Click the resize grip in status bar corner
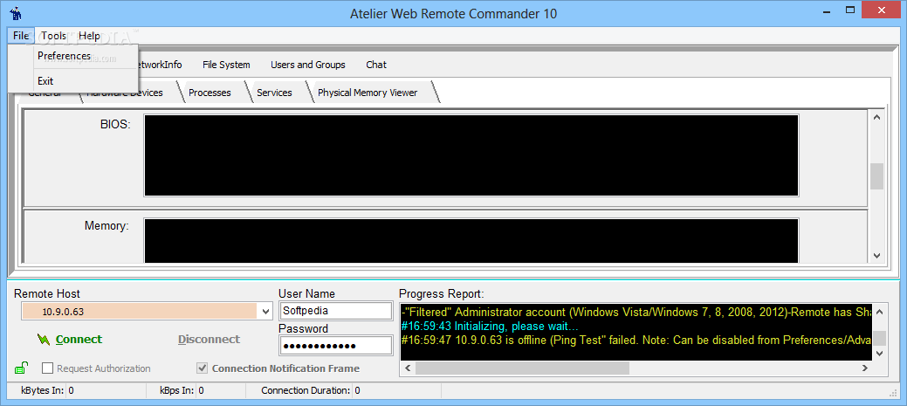This screenshot has width=907, height=406. coord(891,392)
